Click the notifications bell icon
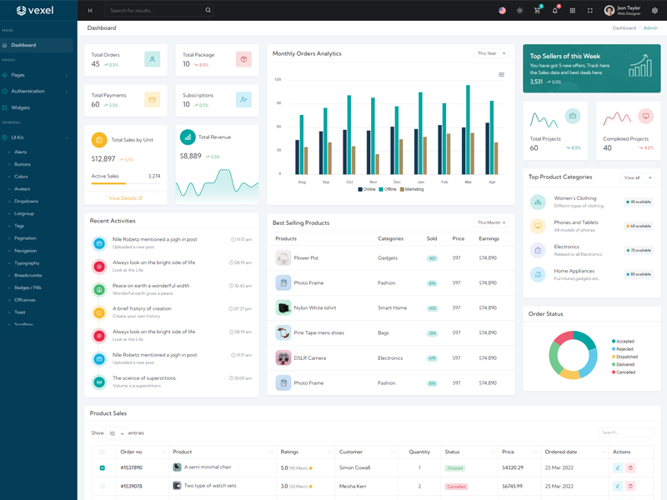Image resolution: width=667 pixels, height=500 pixels. pyautogui.click(x=554, y=11)
